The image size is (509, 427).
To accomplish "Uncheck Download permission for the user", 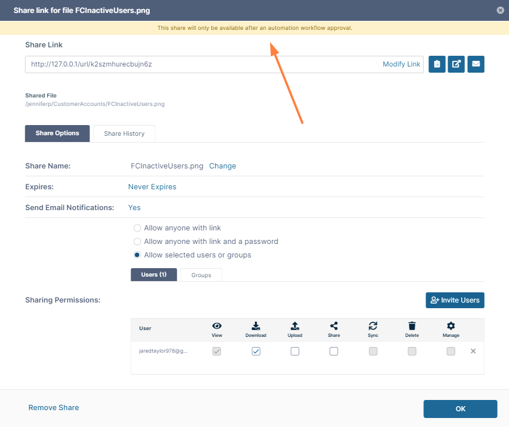I will (x=256, y=351).
